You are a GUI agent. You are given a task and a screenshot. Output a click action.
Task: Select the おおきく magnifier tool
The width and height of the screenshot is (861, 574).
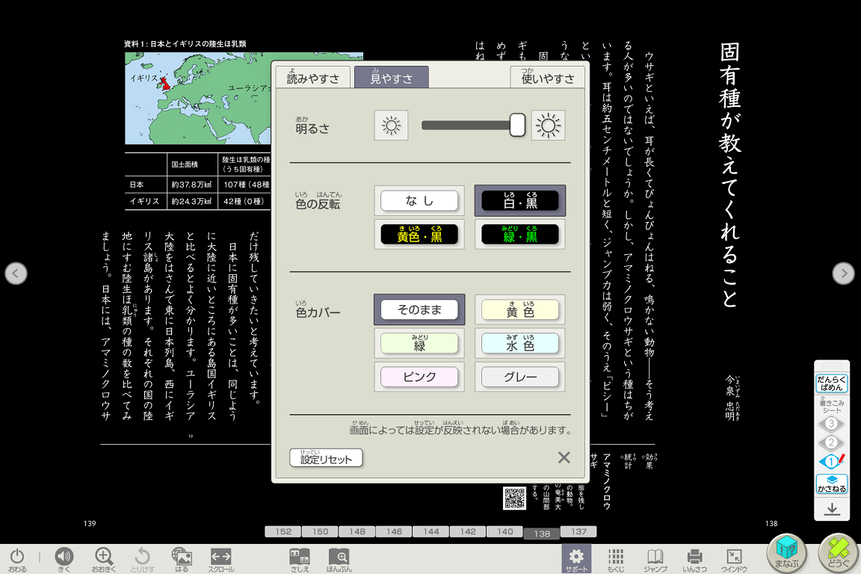click(104, 558)
